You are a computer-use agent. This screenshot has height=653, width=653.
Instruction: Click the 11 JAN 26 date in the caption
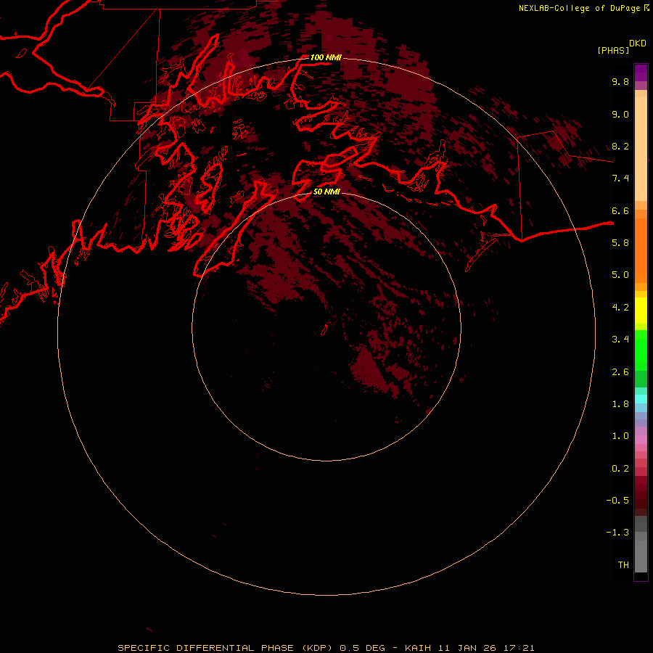pyautogui.click(x=467, y=648)
